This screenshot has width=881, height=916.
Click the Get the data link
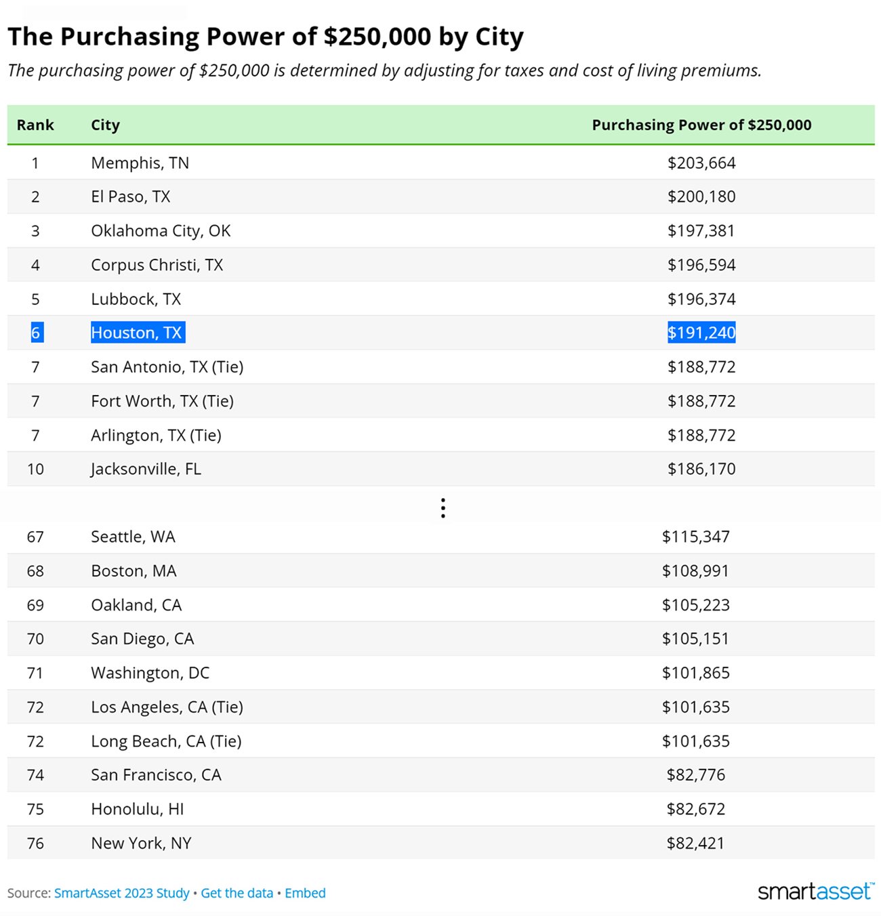click(x=237, y=893)
